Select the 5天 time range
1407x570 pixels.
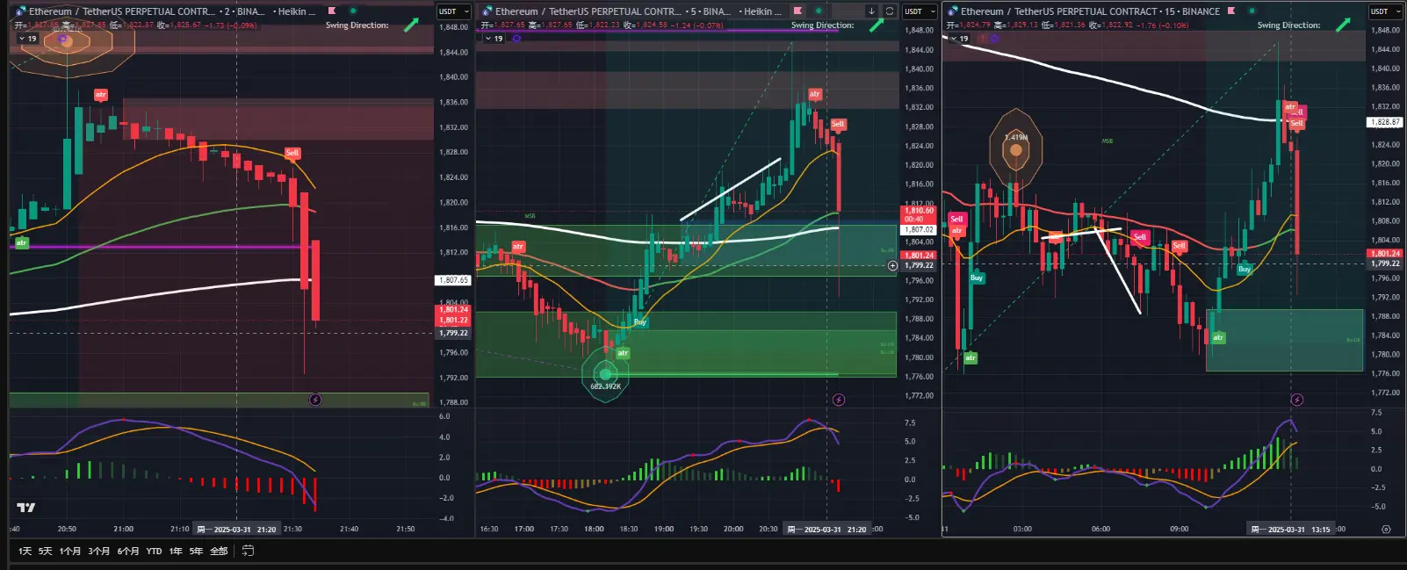[45, 552]
